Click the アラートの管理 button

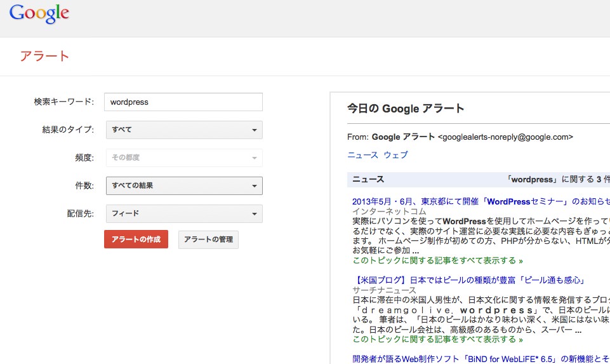pyautogui.click(x=209, y=239)
